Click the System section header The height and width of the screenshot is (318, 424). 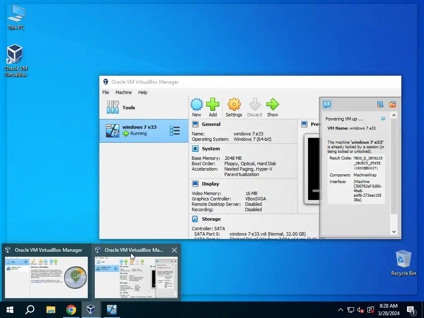(211, 149)
